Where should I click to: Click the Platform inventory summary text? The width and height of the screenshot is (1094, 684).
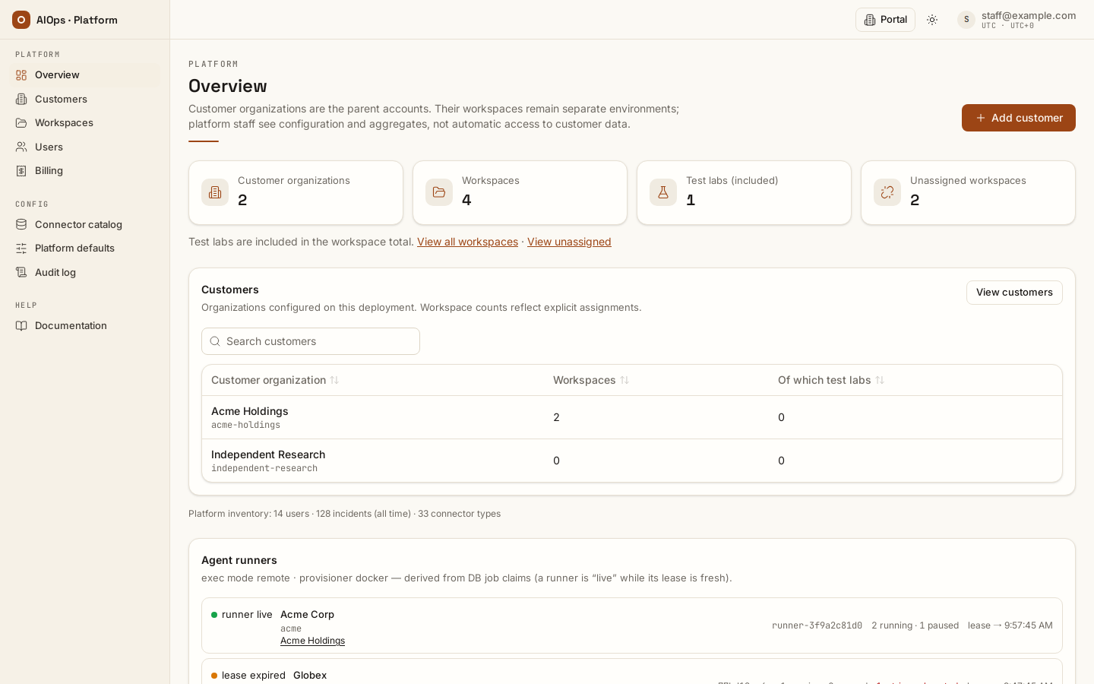tap(344, 514)
